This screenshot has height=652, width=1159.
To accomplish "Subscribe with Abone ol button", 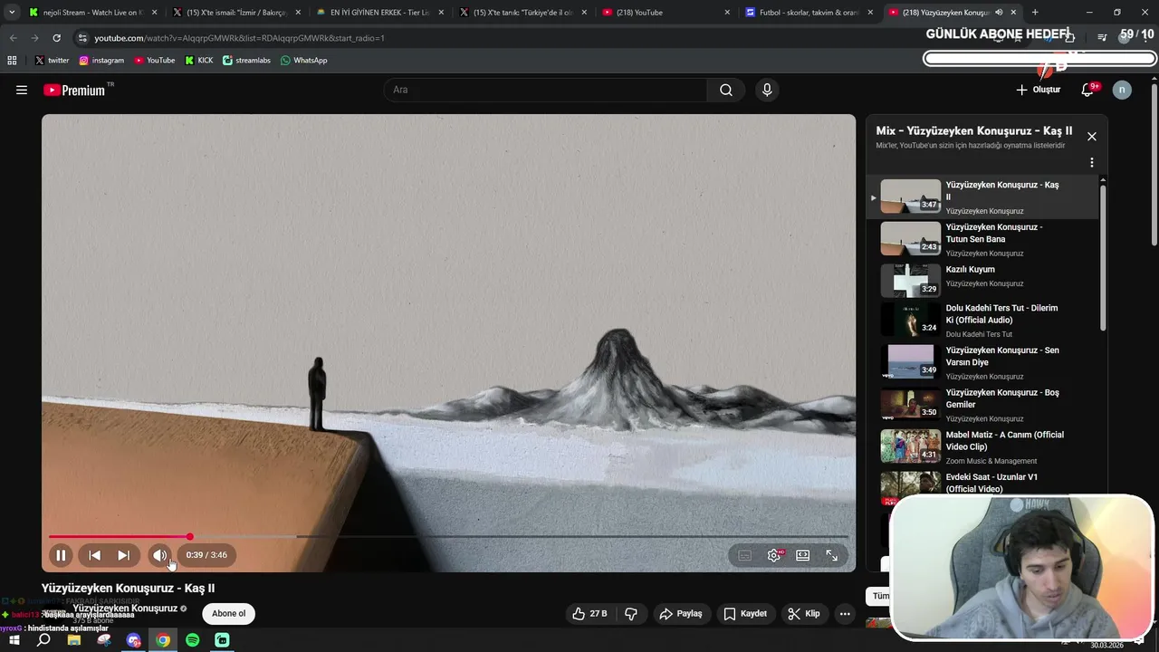I will (228, 614).
